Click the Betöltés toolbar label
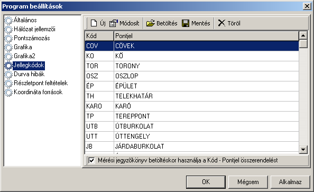Screen dimensions: 314x192 167,23
